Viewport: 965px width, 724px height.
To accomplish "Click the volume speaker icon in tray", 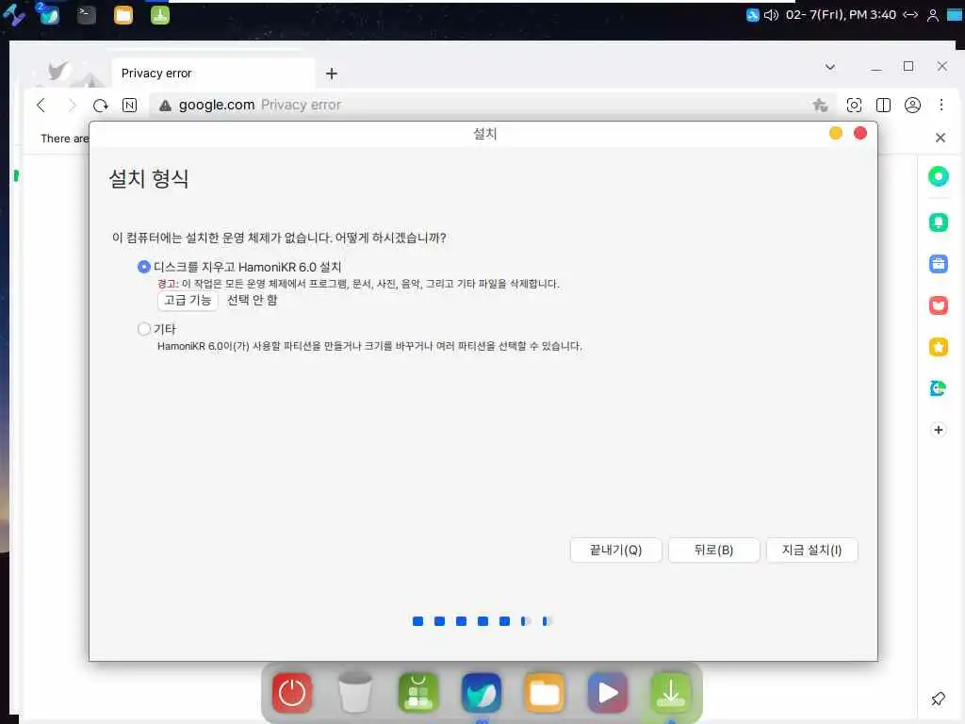I will click(x=771, y=15).
